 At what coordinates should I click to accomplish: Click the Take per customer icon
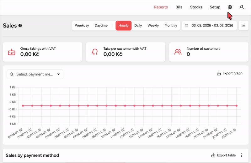95,52
